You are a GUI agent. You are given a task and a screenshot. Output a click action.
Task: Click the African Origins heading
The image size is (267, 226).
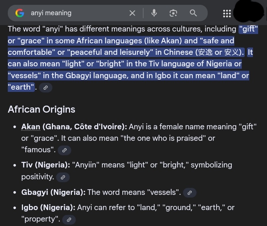(x=42, y=109)
